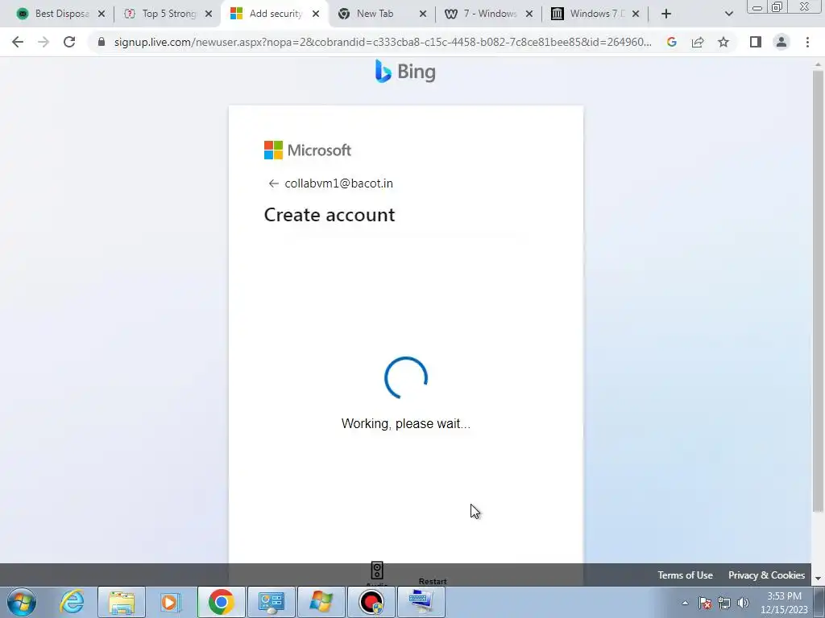Click the Restart label on the overlay

(433, 581)
